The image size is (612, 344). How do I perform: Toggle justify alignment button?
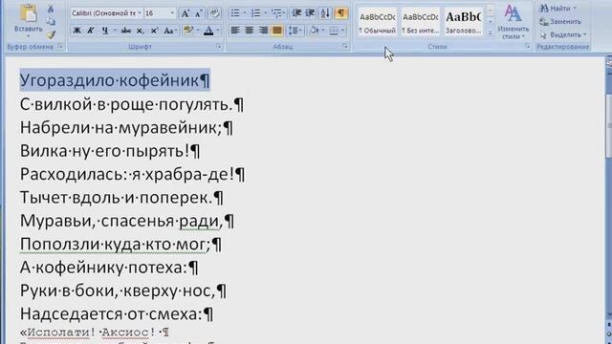(277, 31)
